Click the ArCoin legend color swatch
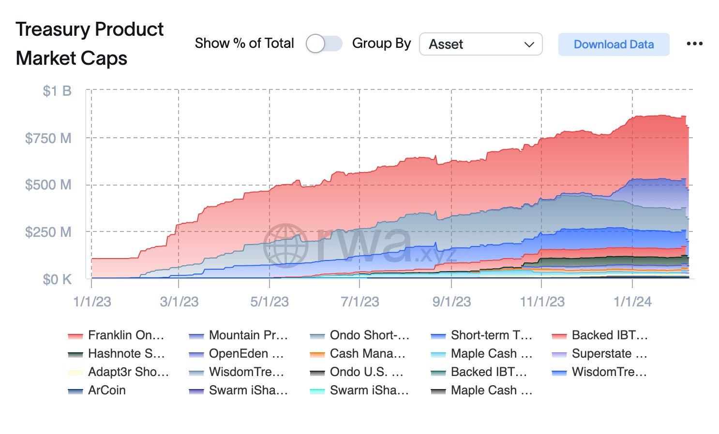Image resolution: width=719 pixels, height=434 pixels. coord(75,391)
